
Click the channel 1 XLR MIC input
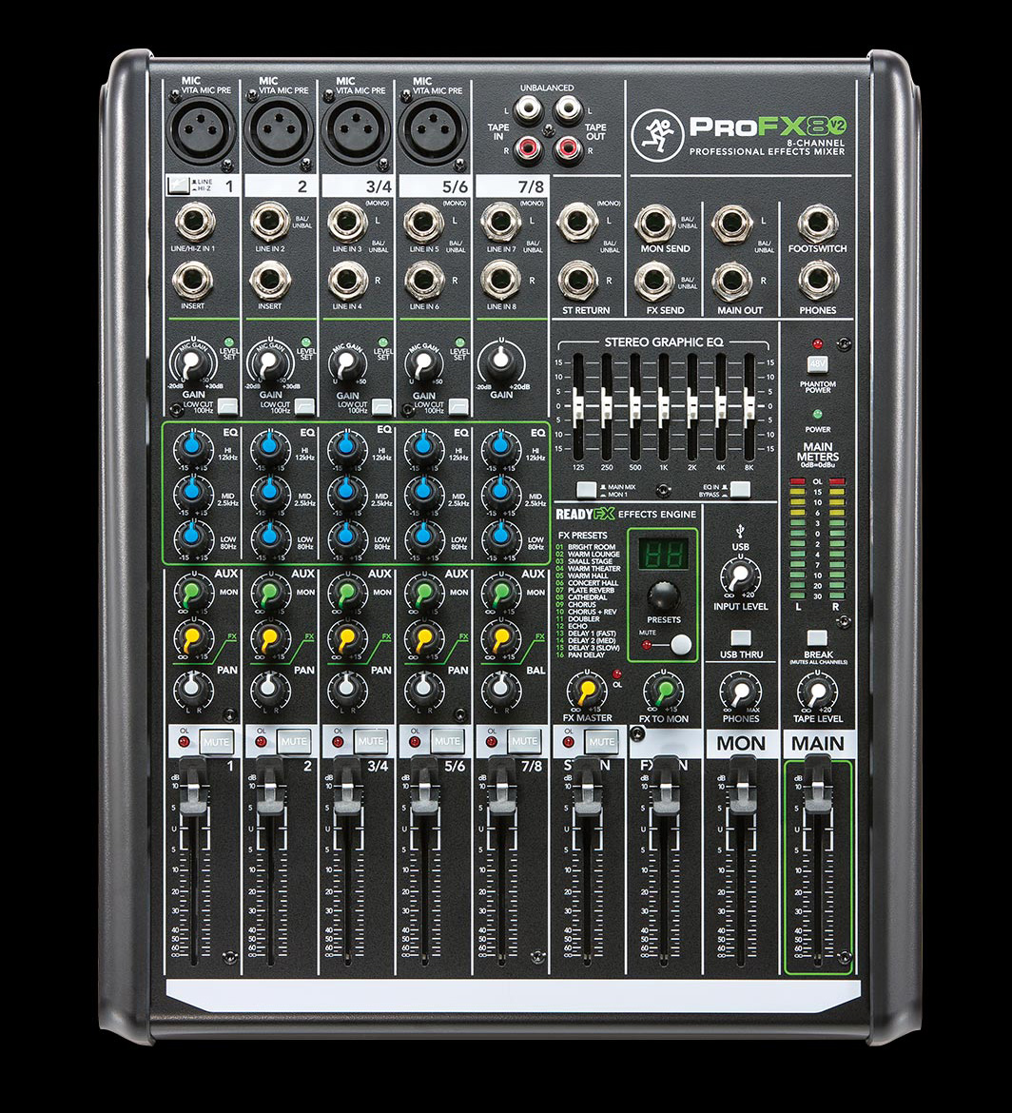[x=201, y=130]
